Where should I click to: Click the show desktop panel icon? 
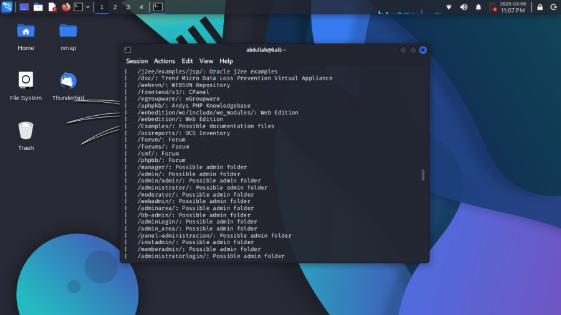pos(24,7)
